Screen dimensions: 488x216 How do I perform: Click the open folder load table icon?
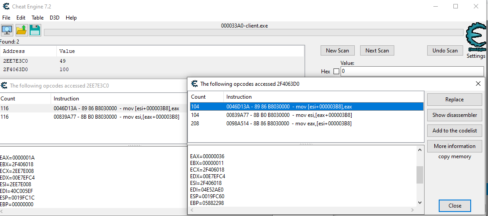21,30
